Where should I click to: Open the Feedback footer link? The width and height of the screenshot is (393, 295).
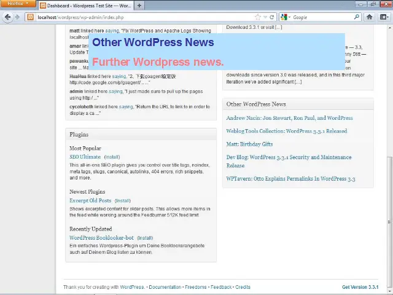[221, 287]
